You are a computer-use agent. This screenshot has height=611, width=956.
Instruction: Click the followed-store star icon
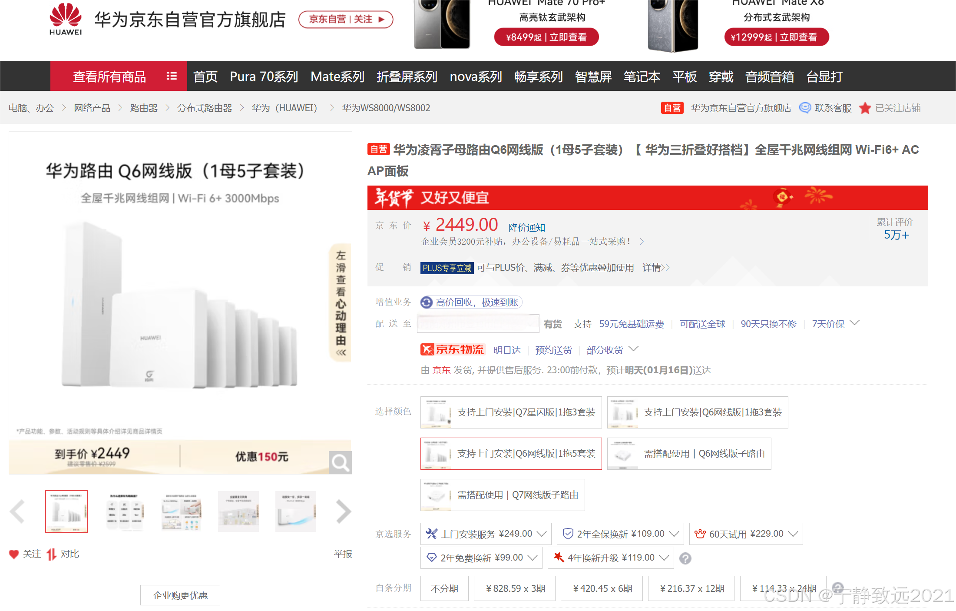click(x=865, y=108)
